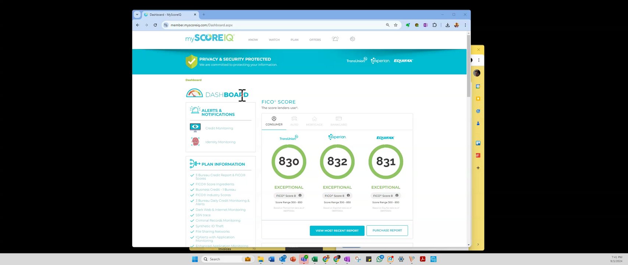
Task: Close the Dashboard browser tab
Action: click(x=195, y=15)
